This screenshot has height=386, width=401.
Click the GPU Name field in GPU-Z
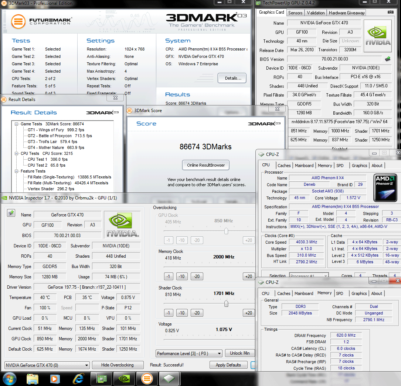pyautogui.click(x=324, y=23)
